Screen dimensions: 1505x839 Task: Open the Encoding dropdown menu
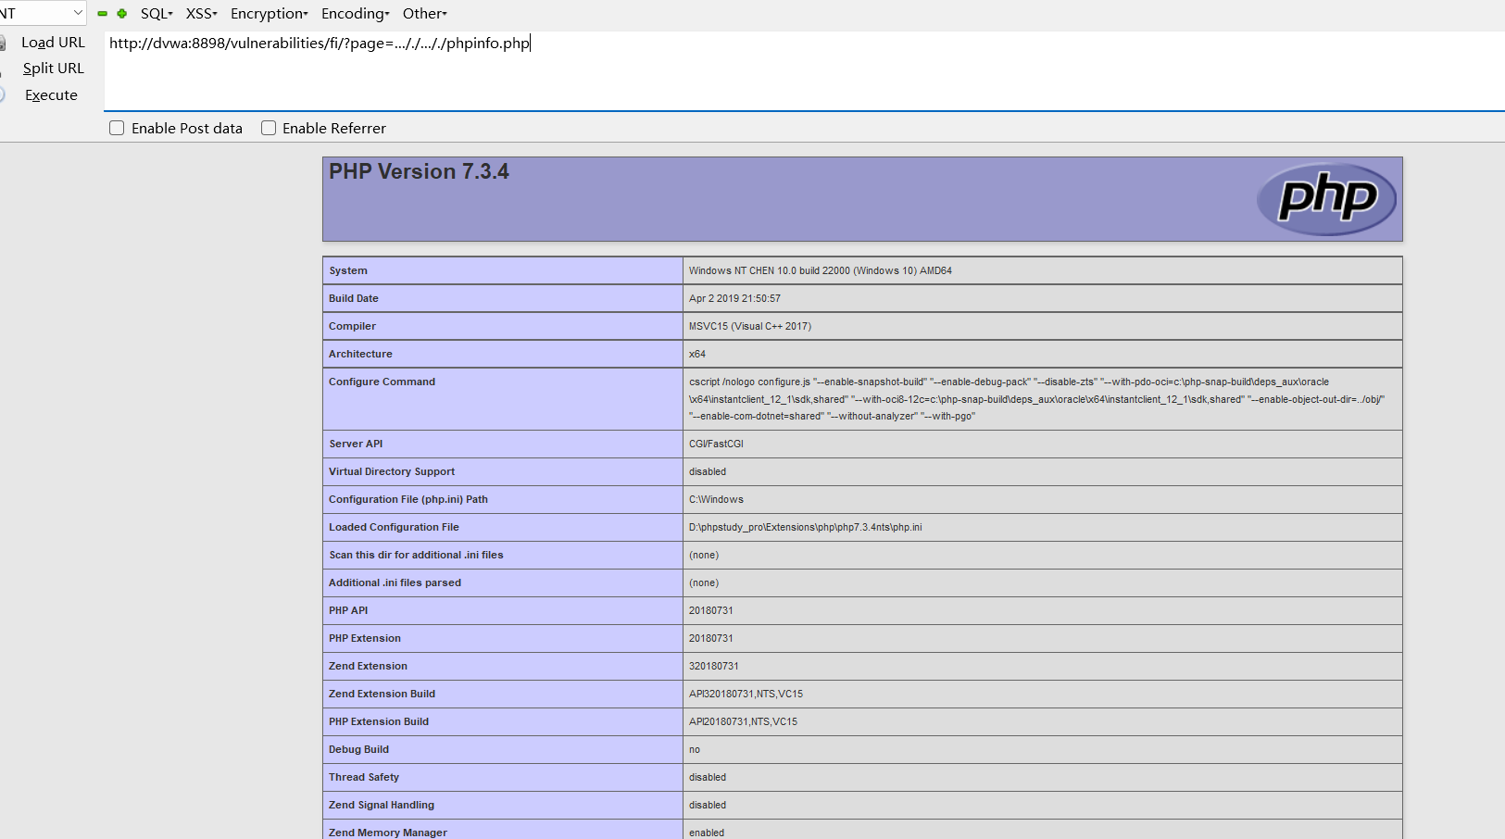[x=356, y=14]
